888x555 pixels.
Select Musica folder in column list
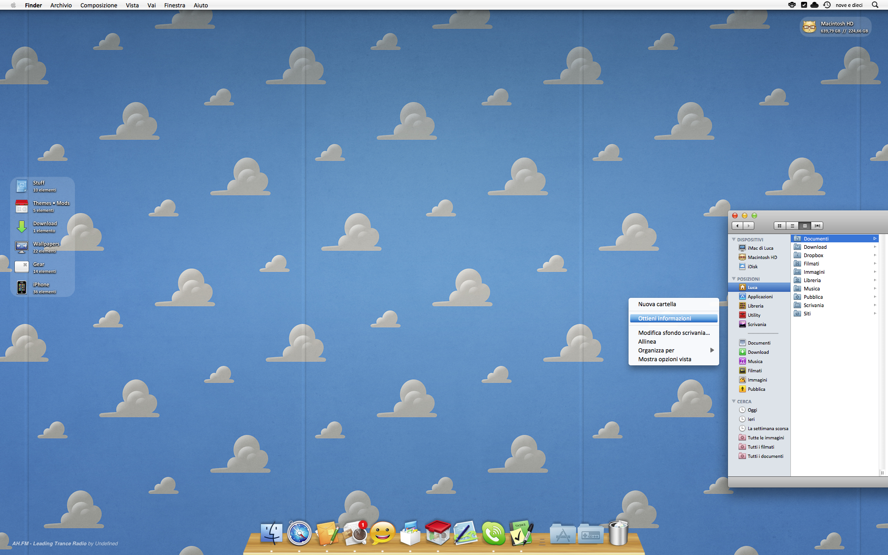pyautogui.click(x=835, y=289)
